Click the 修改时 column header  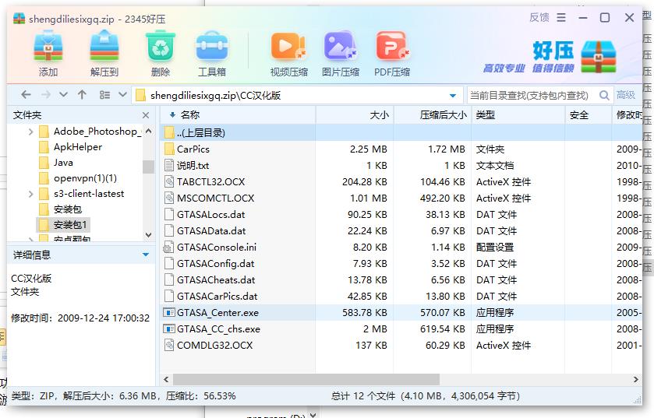pos(628,115)
